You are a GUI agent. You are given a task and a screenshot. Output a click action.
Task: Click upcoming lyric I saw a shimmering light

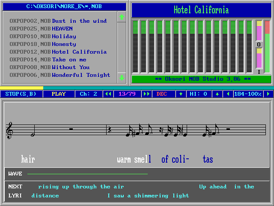(x=148, y=196)
